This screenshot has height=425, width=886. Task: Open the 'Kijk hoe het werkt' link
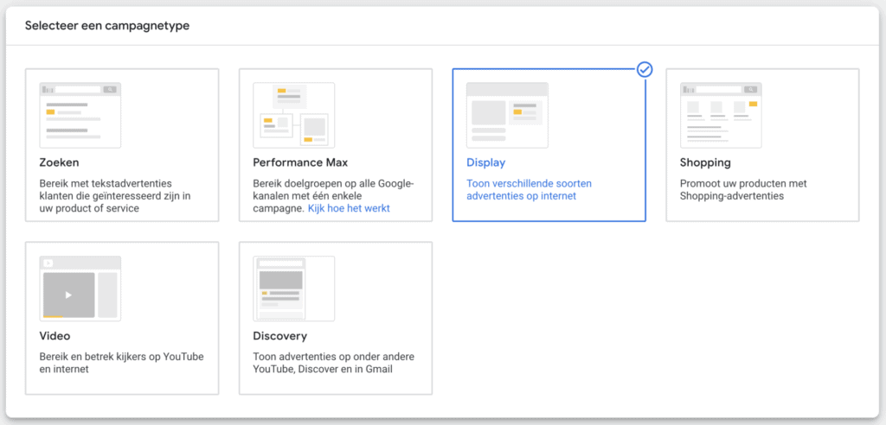[349, 208]
